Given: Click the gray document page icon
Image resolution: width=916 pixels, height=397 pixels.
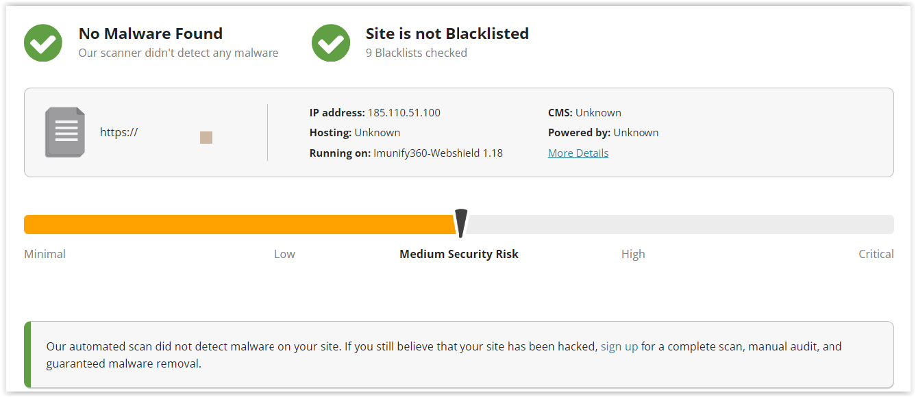Looking at the screenshot, I should click(65, 132).
